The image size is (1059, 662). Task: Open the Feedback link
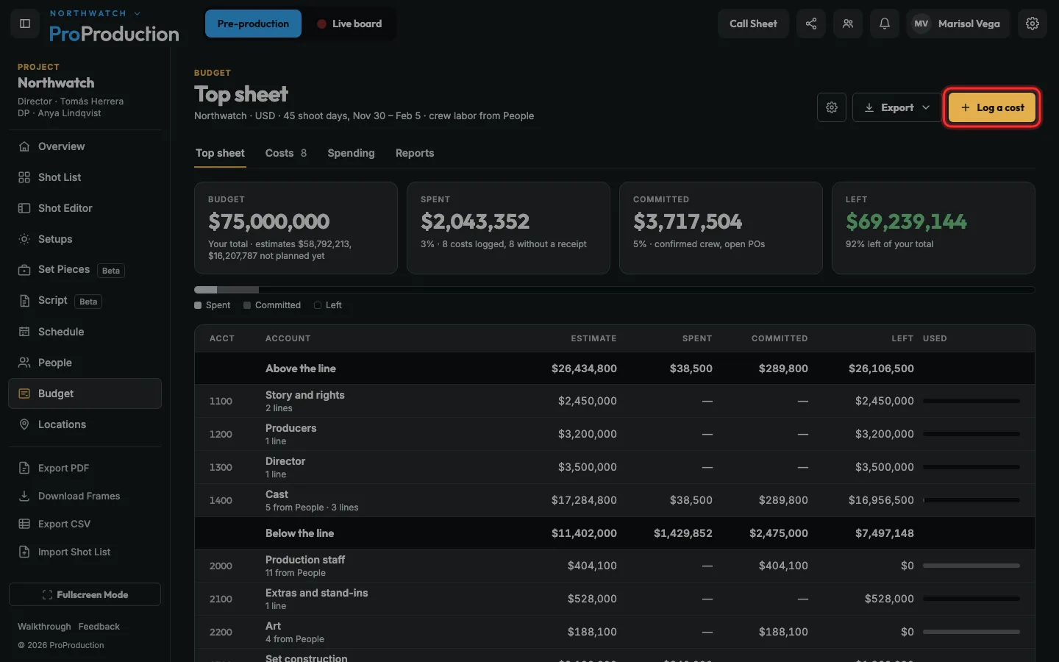click(99, 627)
